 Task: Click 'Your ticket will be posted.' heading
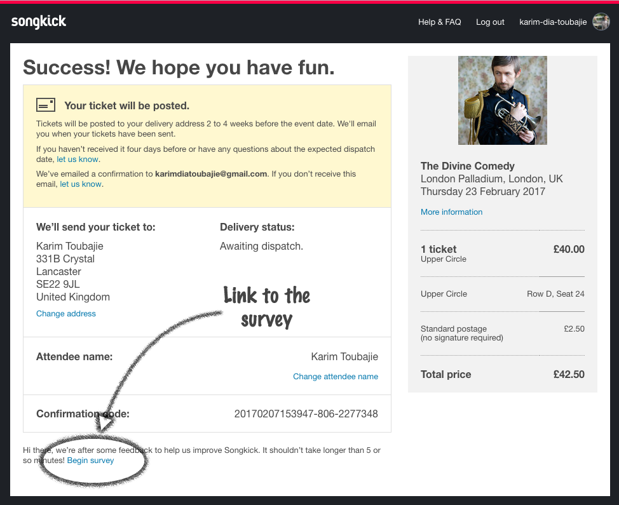[x=126, y=105]
